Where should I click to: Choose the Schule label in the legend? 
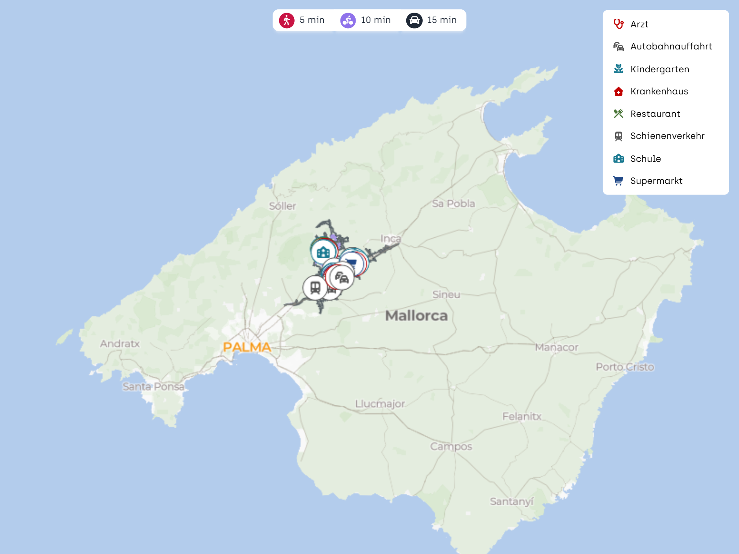(x=645, y=159)
